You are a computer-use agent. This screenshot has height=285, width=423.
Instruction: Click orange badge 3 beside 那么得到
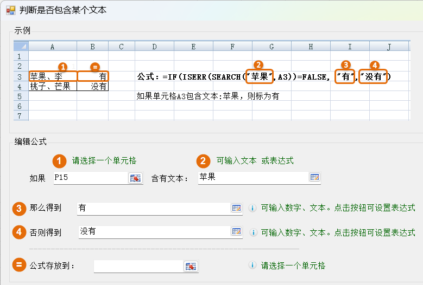pyautogui.click(x=19, y=208)
